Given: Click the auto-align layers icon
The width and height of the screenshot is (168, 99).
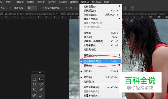Looking at the screenshot, I should (x=132, y=8).
